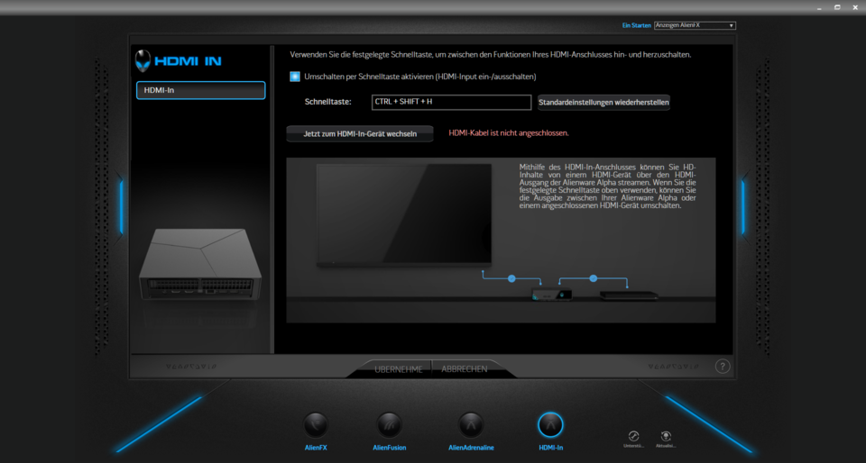
Task: Click the Alienware Alpha console image
Action: 200,265
